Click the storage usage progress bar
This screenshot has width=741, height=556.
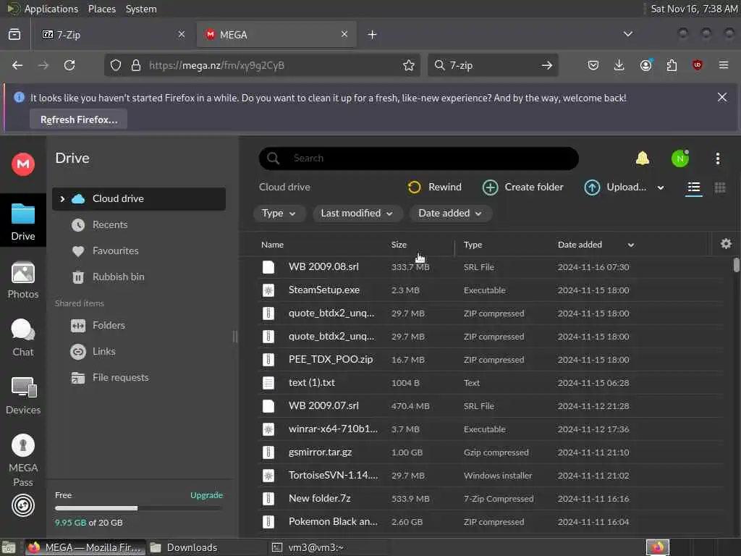[x=138, y=508]
